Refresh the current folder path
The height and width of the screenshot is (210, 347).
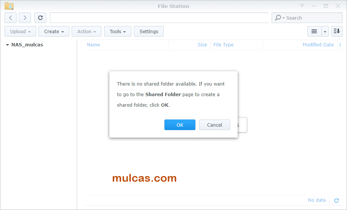(x=40, y=18)
